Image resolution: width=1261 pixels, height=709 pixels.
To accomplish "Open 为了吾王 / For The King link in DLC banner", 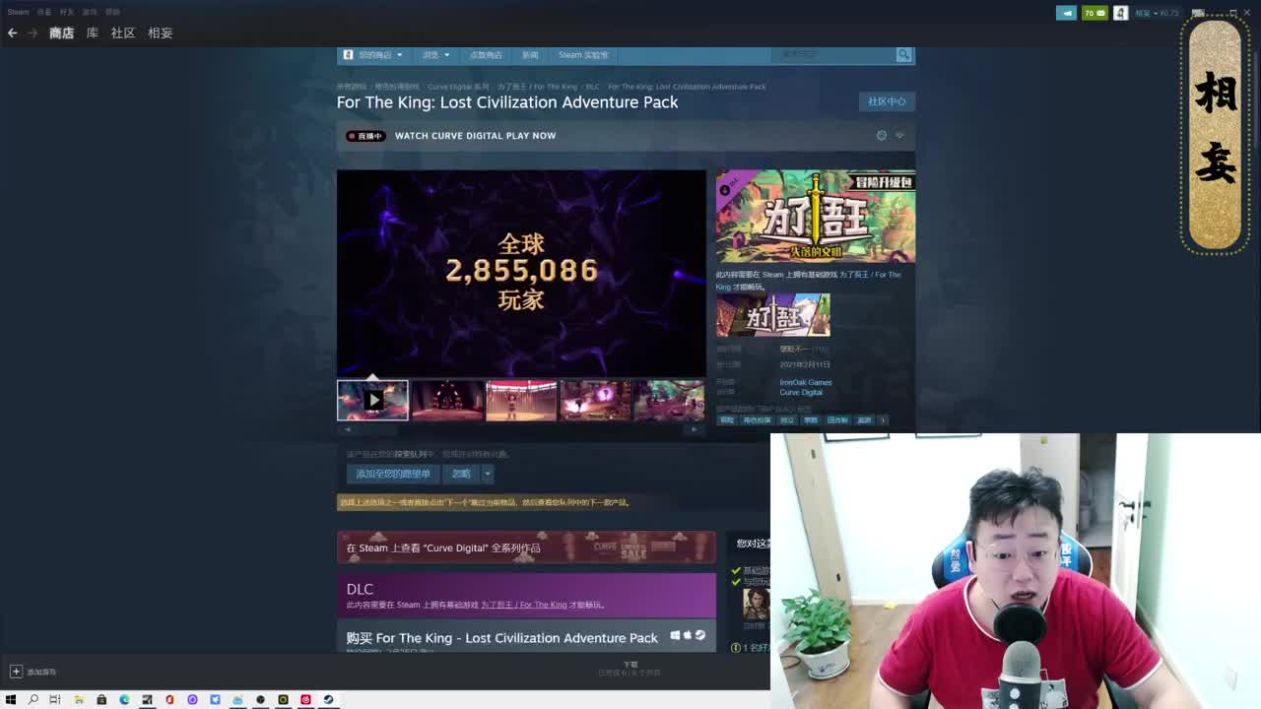I will (524, 605).
